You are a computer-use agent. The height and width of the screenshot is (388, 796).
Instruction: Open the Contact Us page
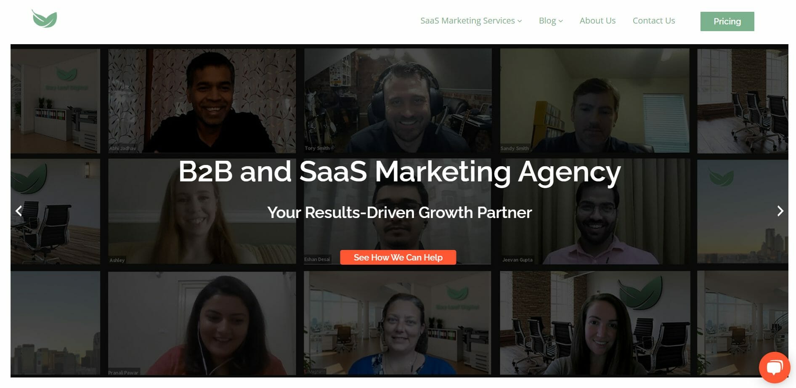tap(654, 21)
